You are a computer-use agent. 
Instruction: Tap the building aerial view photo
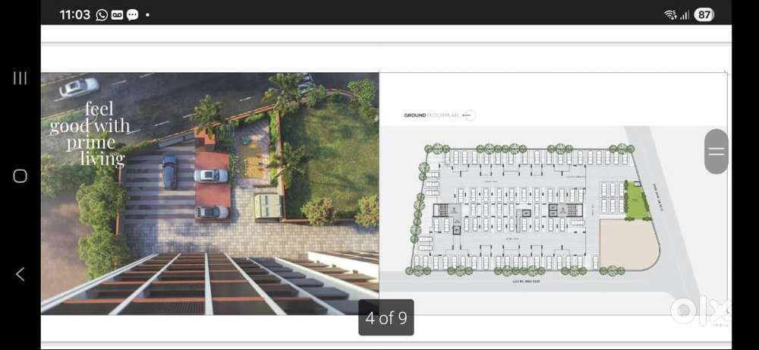209,194
